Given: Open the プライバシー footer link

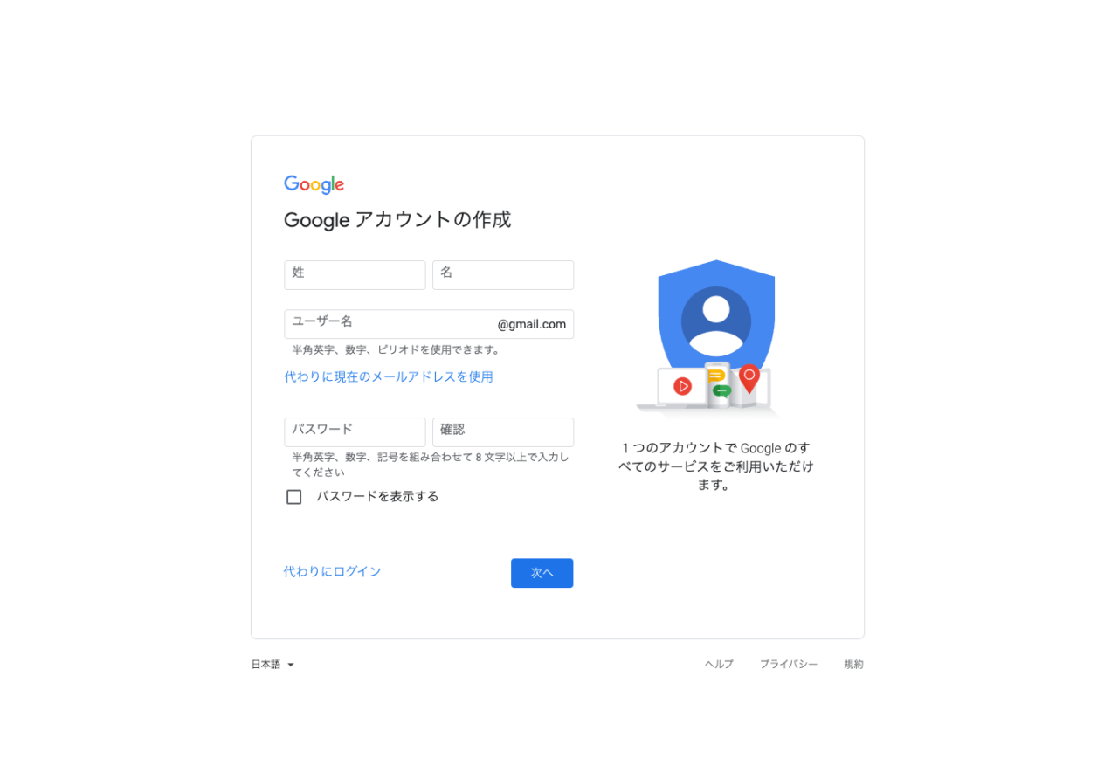Looking at the screenshot, I should [x=789, y=665].
